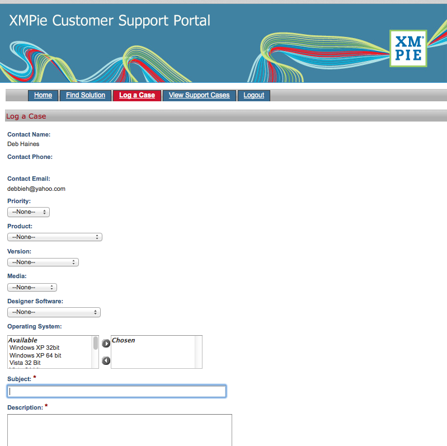Viewport: 447px width, 446px height.
Task: Move selected OS to Chosen with right arrow
Action: (106, 344)
